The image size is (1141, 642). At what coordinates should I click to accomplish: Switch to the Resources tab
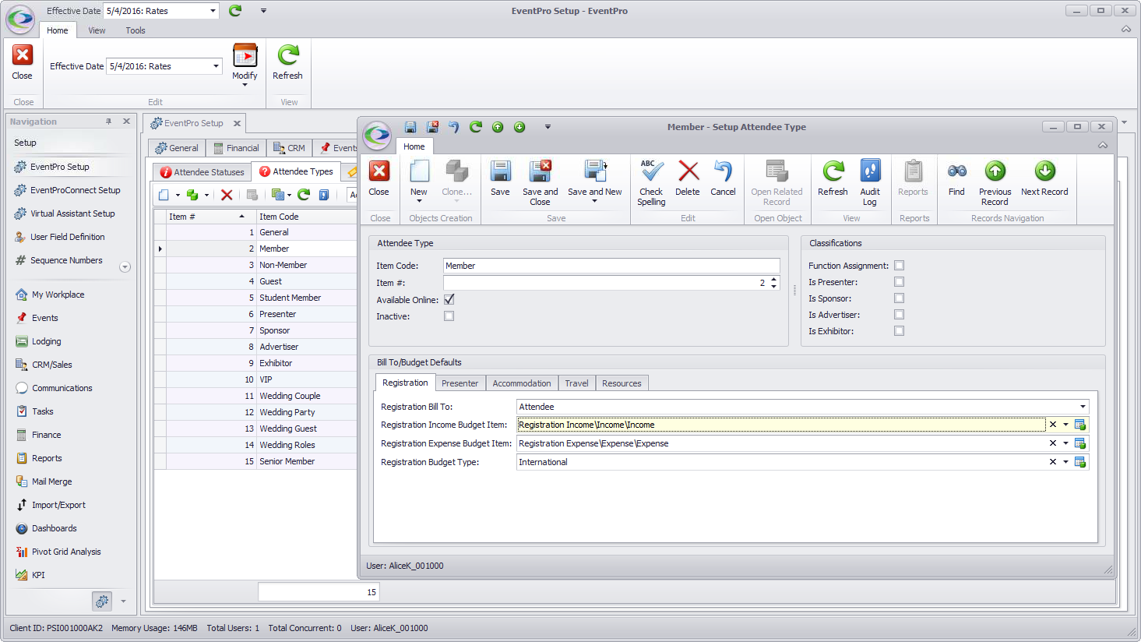(622, 383)
